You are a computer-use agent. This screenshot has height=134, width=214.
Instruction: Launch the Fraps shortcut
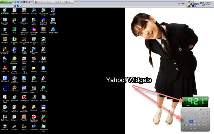14,21
